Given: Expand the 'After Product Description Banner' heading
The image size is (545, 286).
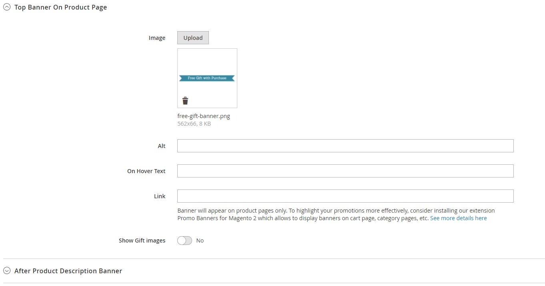Looking at the screenshot, I should coord(68,271).
